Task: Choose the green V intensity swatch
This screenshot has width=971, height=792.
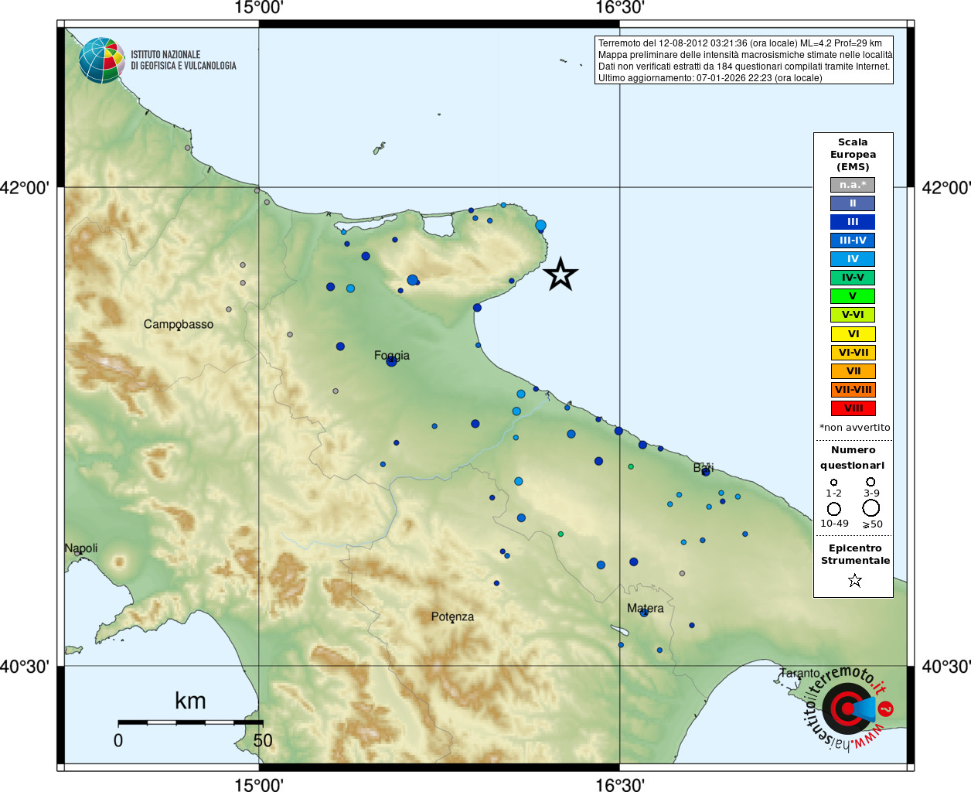Action: tap(853, 296)
